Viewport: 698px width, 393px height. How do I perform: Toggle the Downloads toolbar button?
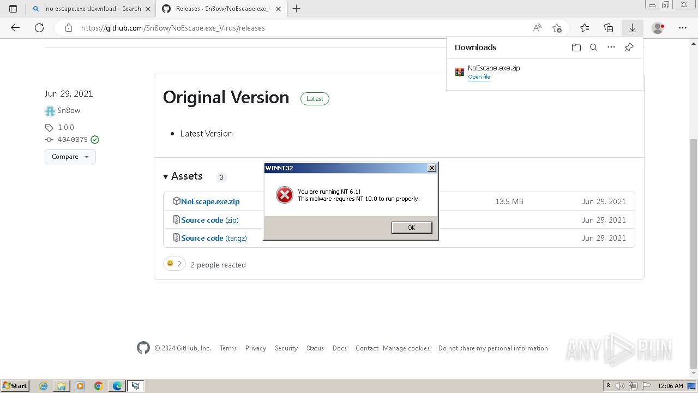click(633, 28)
